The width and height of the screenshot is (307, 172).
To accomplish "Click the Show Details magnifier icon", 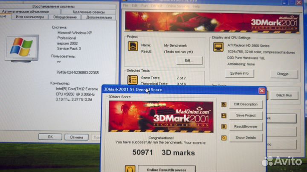I will click(223, 138).
